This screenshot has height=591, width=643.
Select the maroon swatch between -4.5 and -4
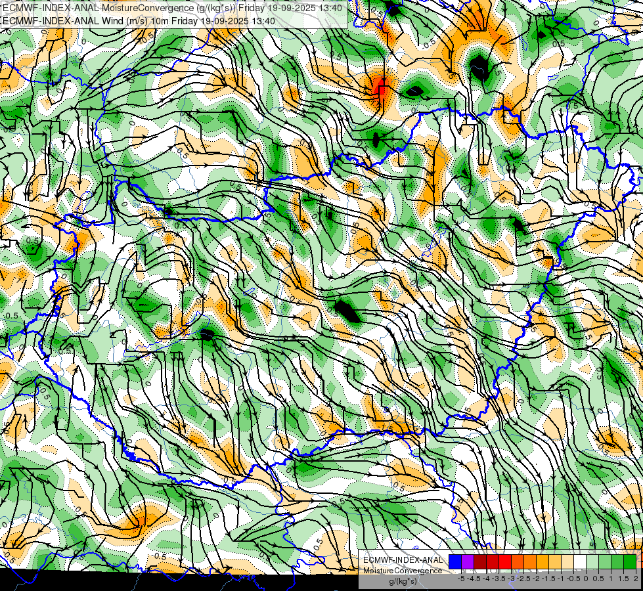[480, 561]
